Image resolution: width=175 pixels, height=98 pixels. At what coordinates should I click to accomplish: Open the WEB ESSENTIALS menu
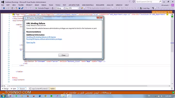tap(88, 5)
